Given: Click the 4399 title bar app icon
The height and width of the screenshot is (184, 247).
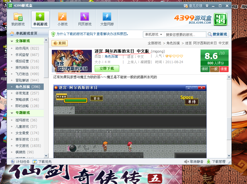Looking at the screenshot, I should 10,6.
